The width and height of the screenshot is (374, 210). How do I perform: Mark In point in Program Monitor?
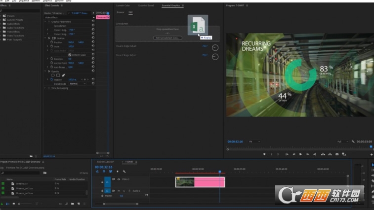point(272,154)
